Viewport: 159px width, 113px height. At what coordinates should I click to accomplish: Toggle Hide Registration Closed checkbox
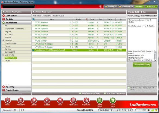pos(80,93)
